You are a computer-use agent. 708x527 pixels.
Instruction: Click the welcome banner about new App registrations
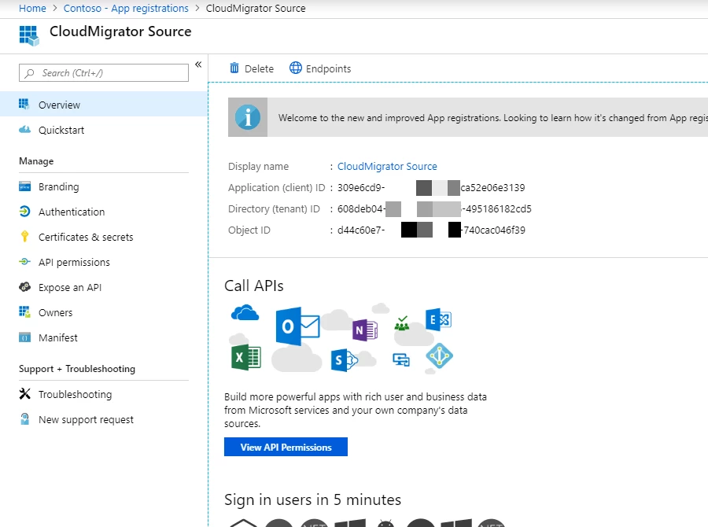point(468,117)
